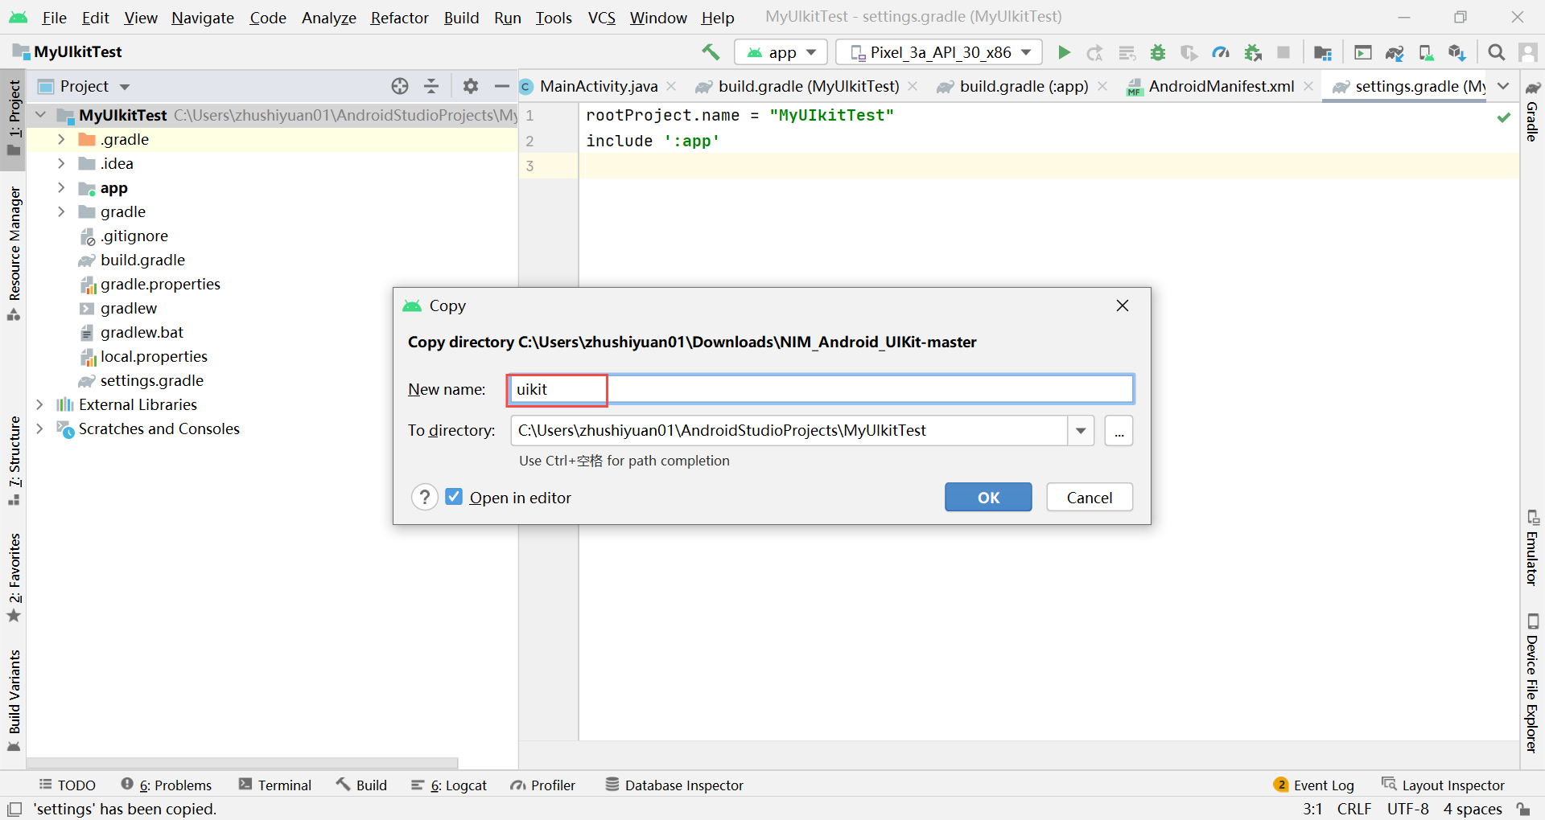
Task: Open SDK Manager icon in toolbar
Action: coord(1456,52)
